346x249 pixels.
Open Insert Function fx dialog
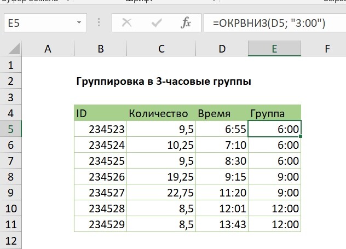tap(186, 22)
